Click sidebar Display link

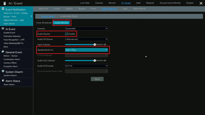pyautogui.click(x=24, y=13)
